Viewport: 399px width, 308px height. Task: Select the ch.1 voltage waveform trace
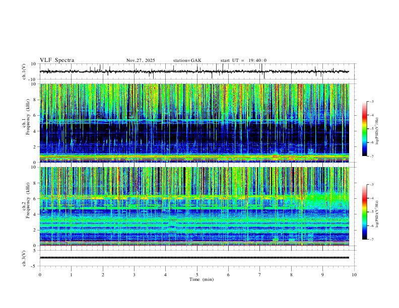194,71
